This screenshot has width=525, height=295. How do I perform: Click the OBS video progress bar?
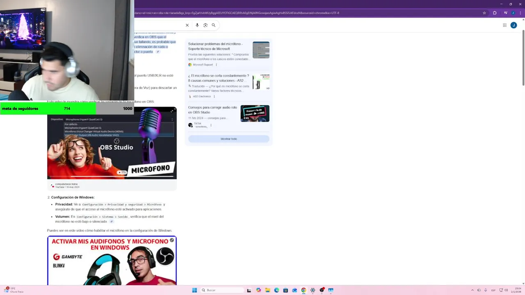(x=112, y=177)
